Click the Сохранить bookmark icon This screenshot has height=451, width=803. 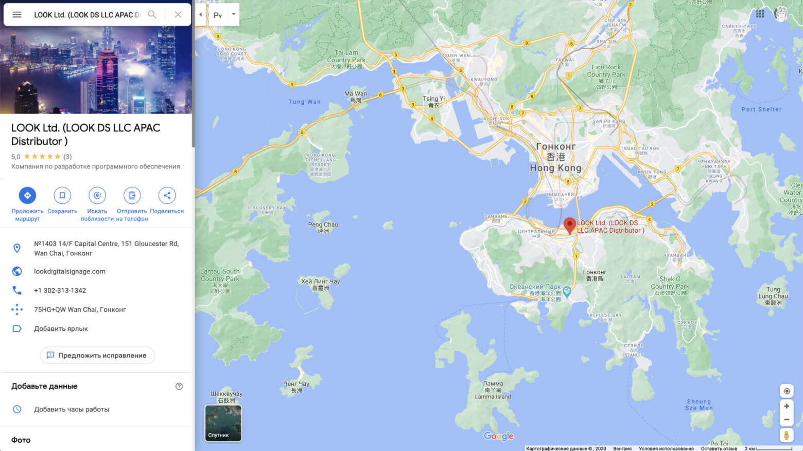click(x=62, y=195)
